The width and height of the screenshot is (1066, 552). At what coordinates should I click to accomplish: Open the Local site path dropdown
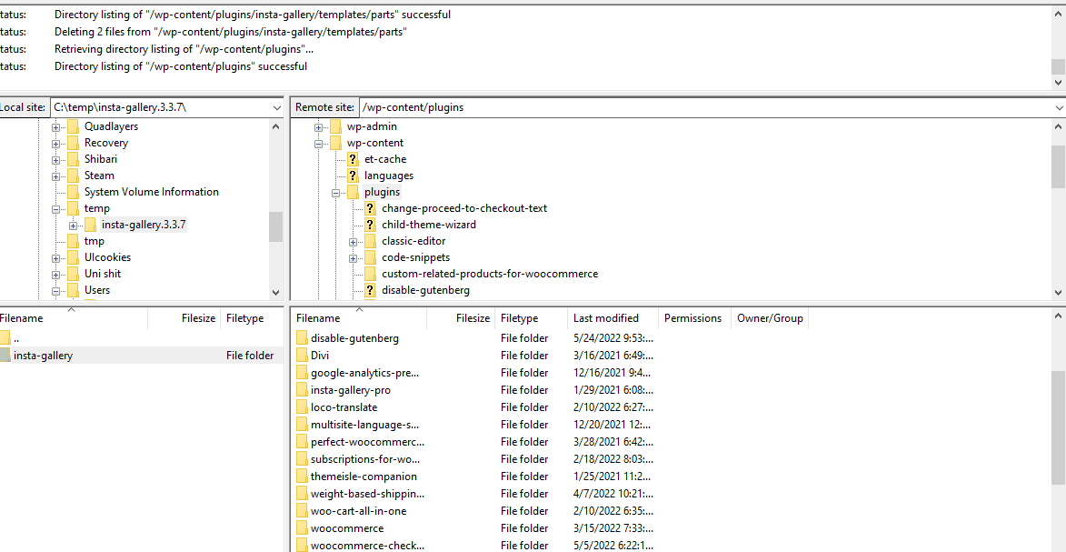(x=276, y=107)
